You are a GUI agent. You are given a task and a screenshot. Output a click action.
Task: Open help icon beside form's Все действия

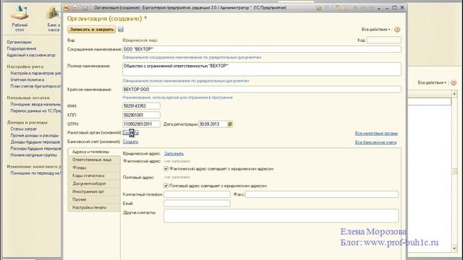coord(397,30)
